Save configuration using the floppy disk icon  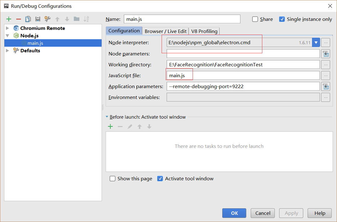click(38, 19)
